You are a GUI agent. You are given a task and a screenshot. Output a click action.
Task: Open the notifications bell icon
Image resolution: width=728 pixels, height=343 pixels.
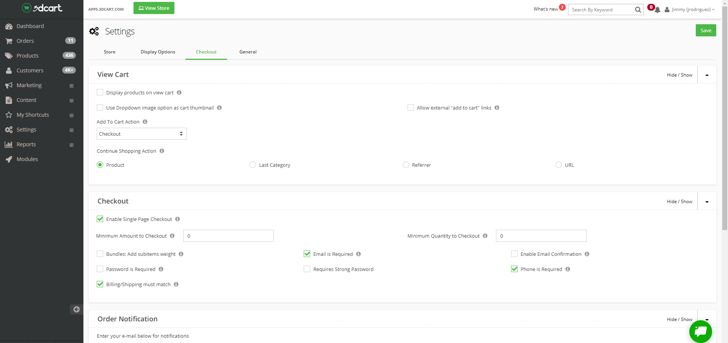657,10
